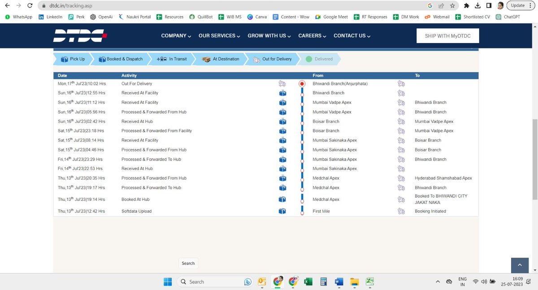Reload the page with the refresh icon

click(x=29, y=6)
